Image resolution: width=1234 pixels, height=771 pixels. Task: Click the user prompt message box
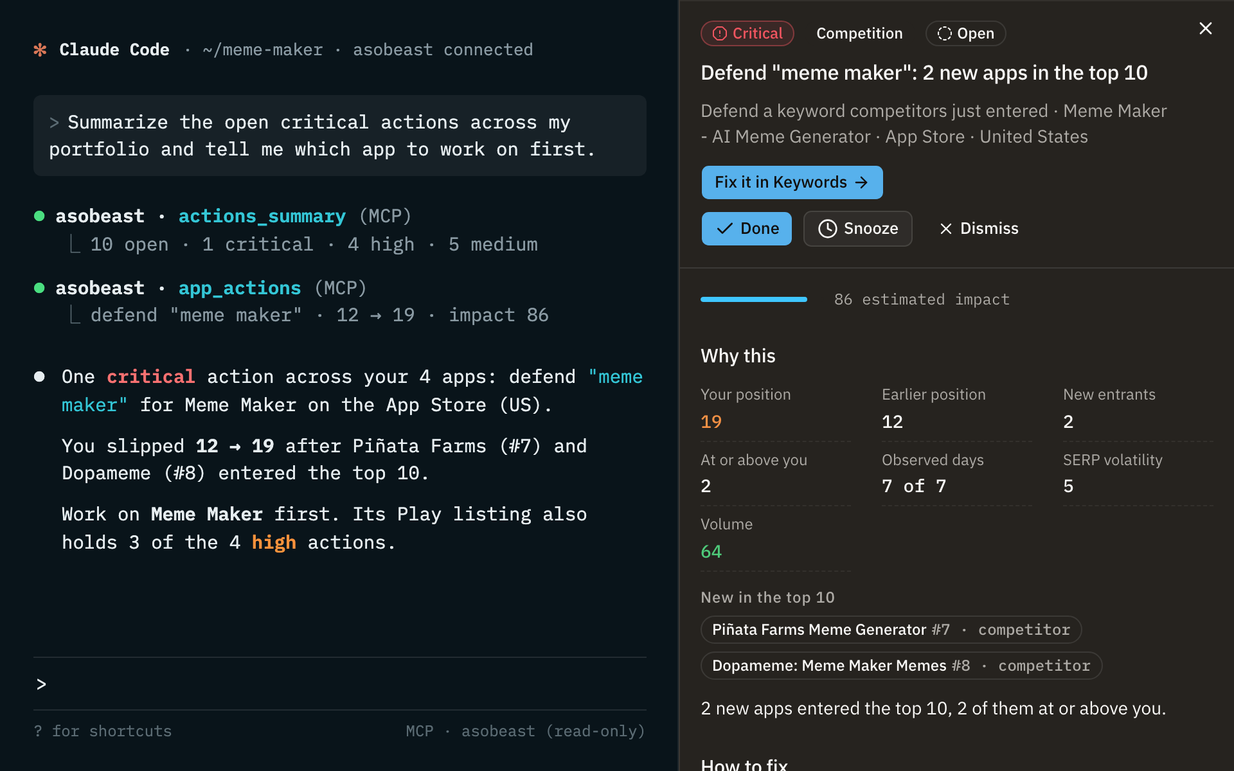[x=340, y=136]
